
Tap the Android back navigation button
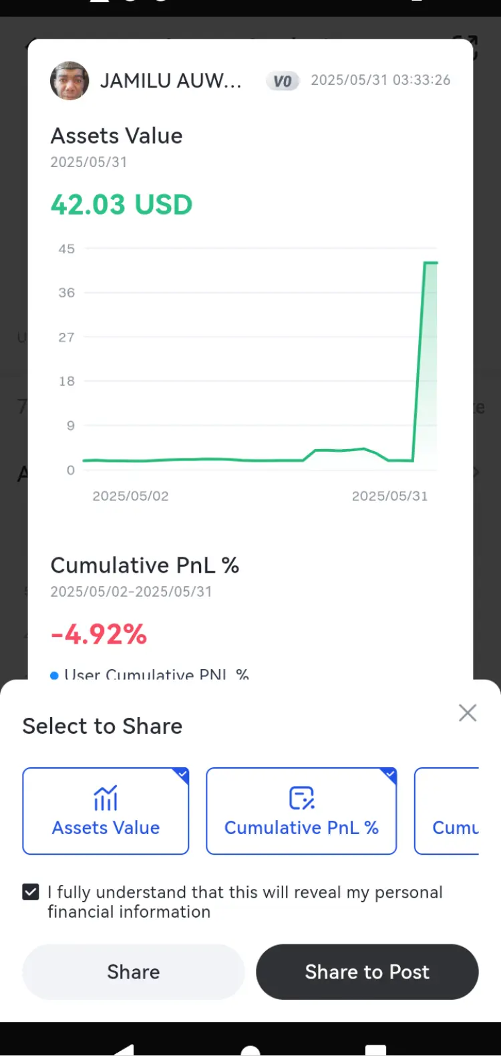tap(124, 1049)
